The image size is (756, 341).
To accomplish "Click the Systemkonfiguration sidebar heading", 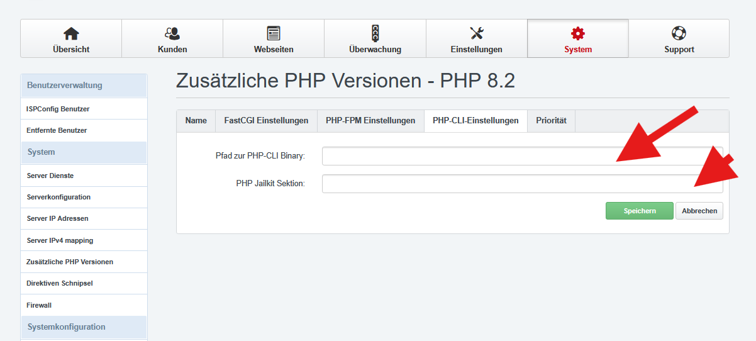I will pos(84,327).
